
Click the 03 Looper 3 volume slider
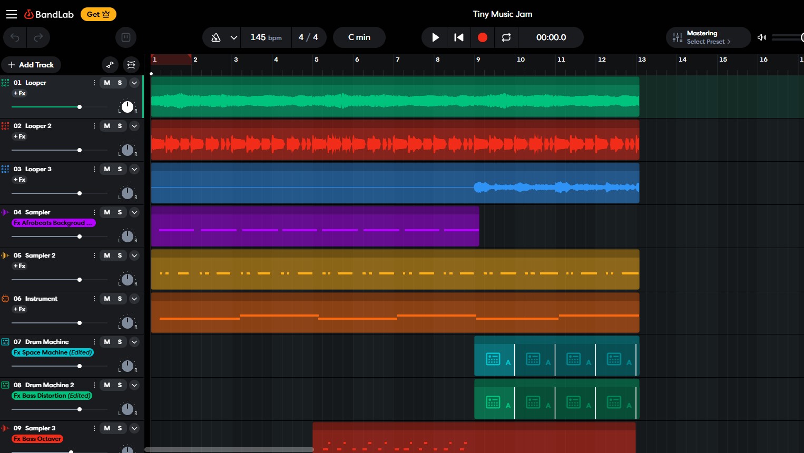80,193
